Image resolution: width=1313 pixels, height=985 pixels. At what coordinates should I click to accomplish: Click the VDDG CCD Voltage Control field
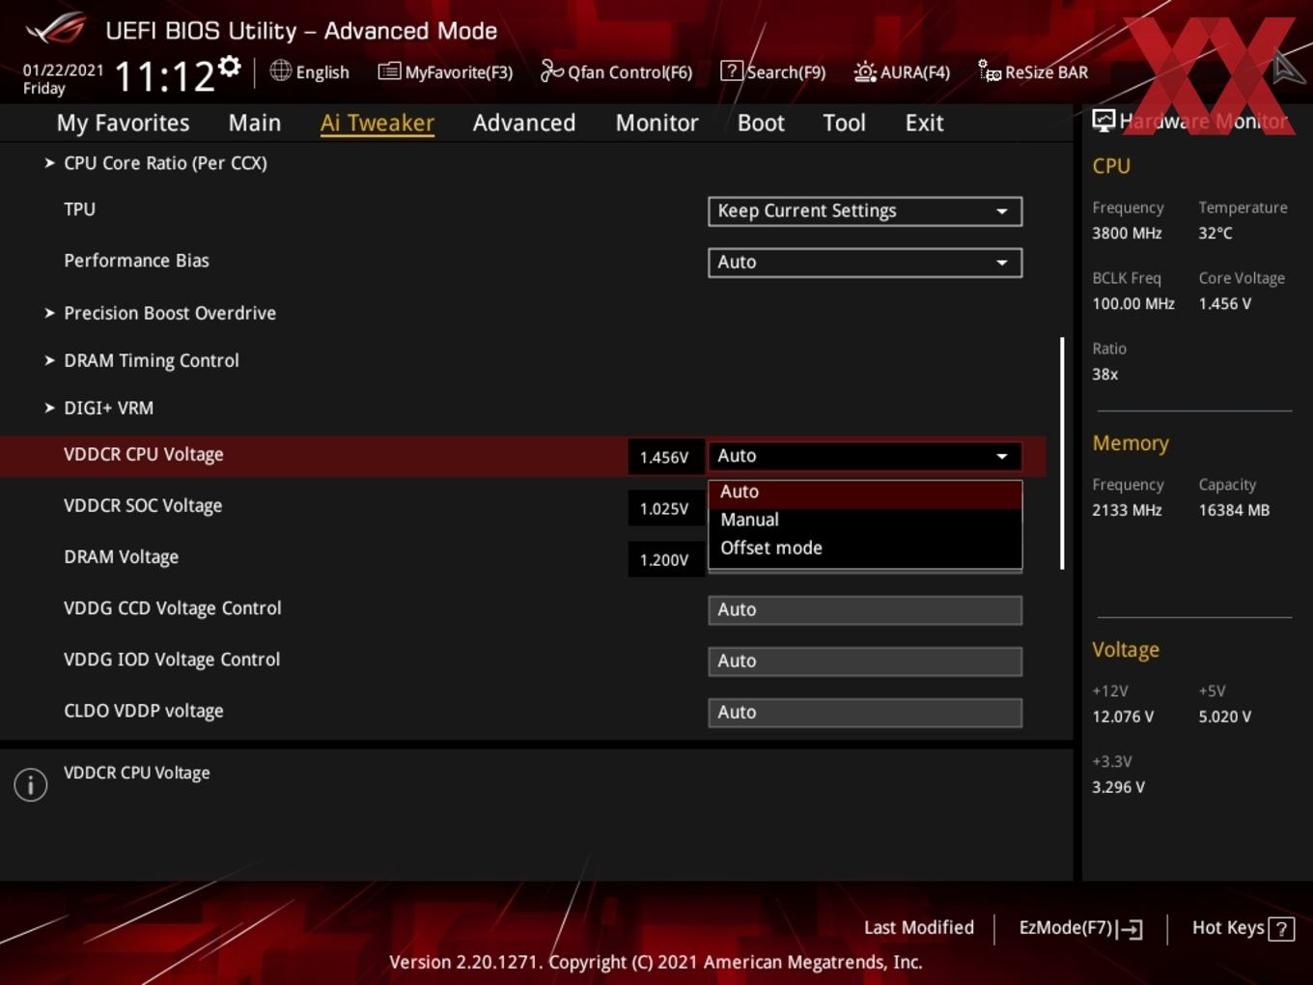pos(865,610)
